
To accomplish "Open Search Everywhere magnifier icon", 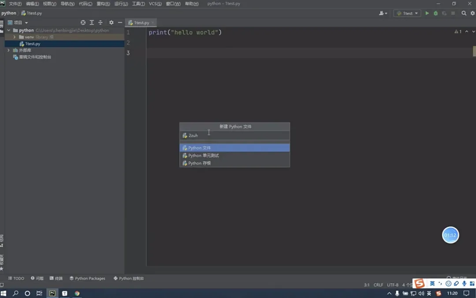I will click(464, 13).
